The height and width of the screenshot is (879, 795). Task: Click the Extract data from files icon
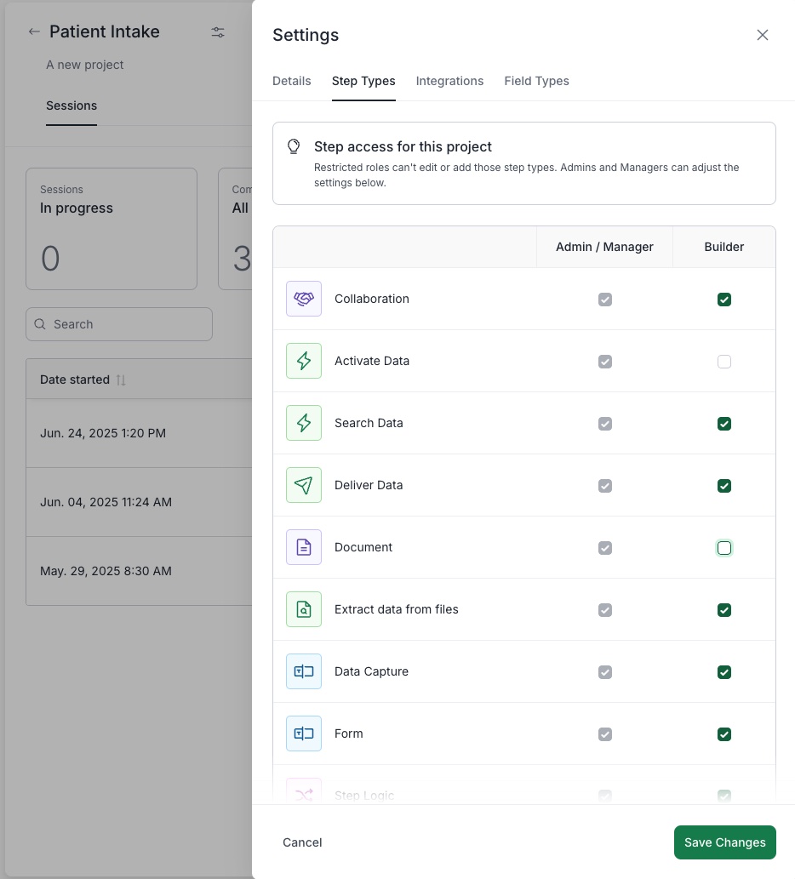304,609
